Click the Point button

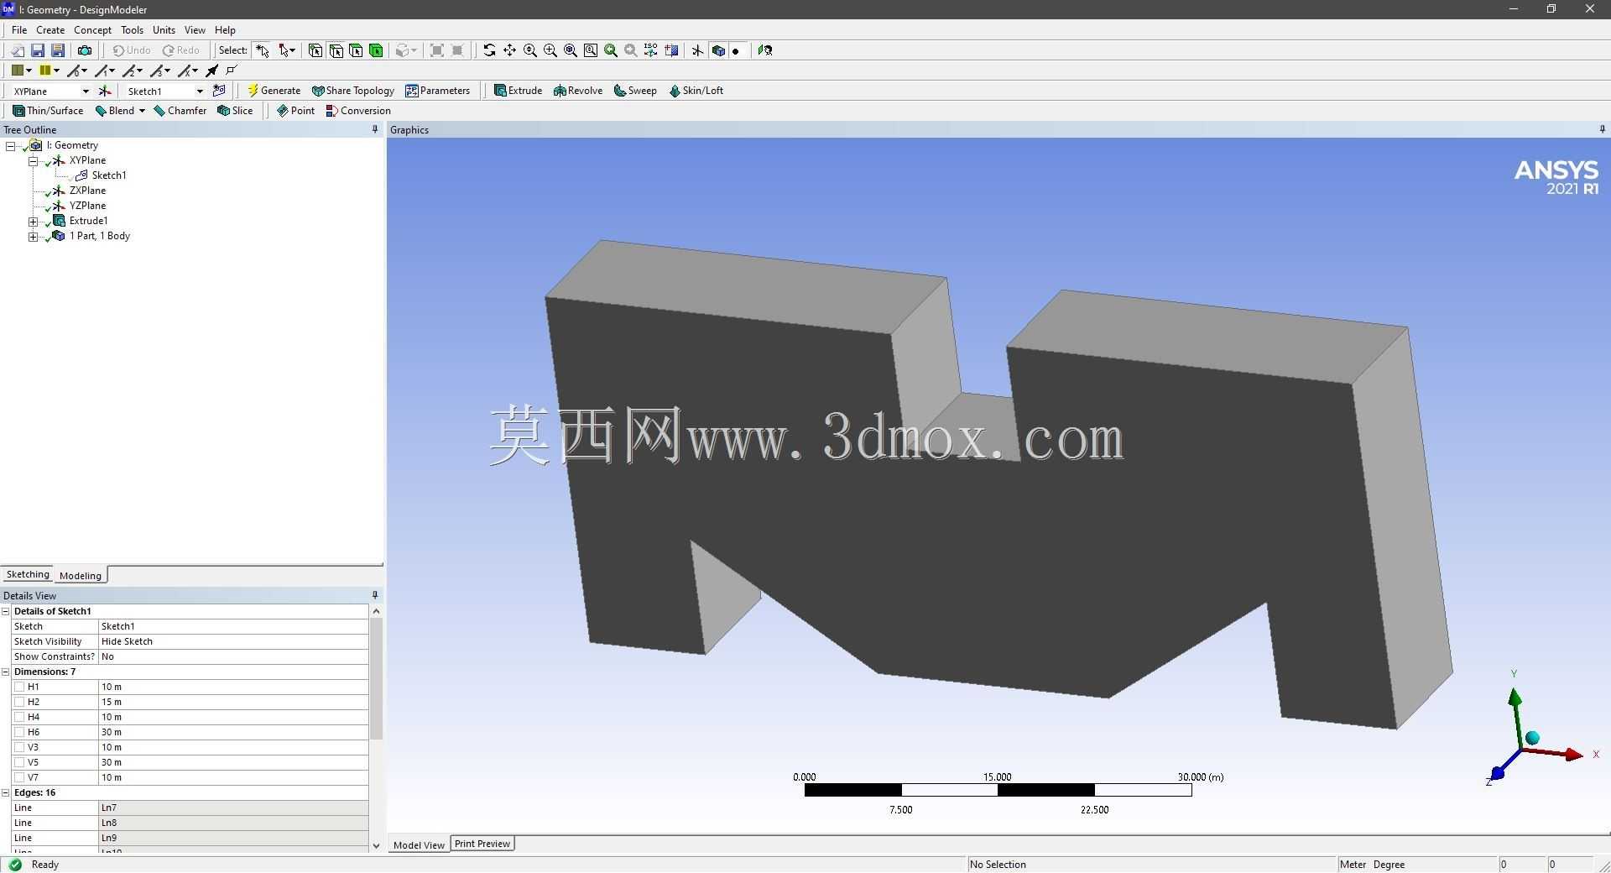point(296,111)
